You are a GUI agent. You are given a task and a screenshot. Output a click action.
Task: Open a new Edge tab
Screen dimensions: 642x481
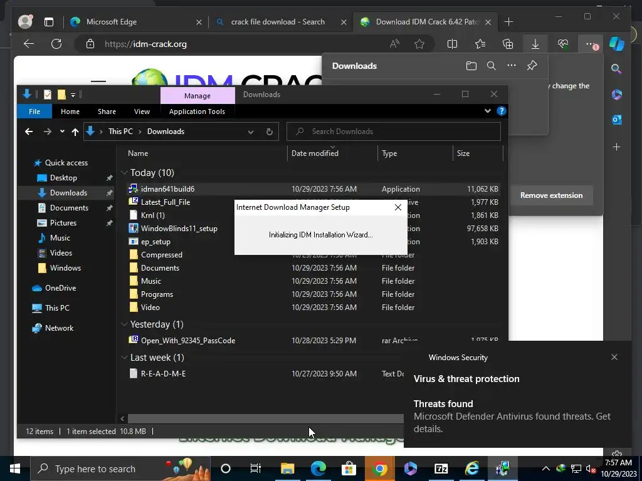(x=508, y=22)
